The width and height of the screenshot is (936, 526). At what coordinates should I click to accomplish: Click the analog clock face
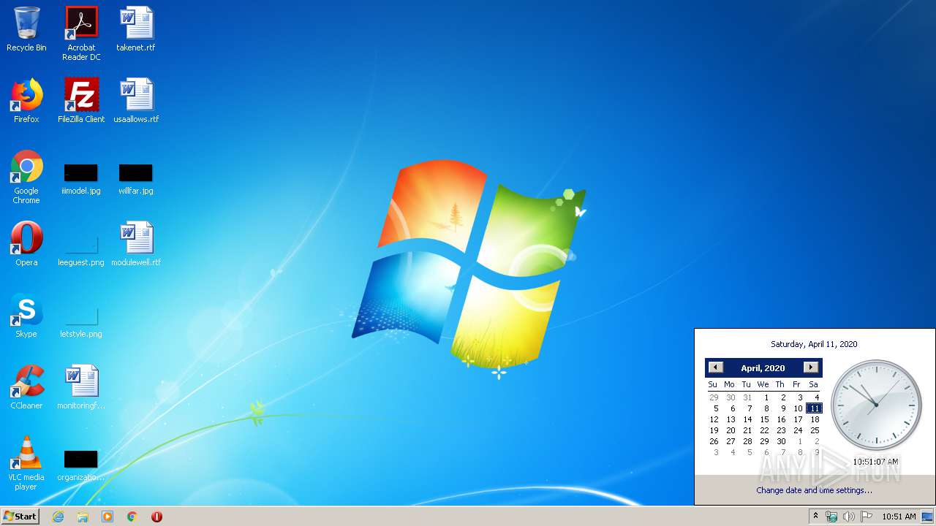876,405
